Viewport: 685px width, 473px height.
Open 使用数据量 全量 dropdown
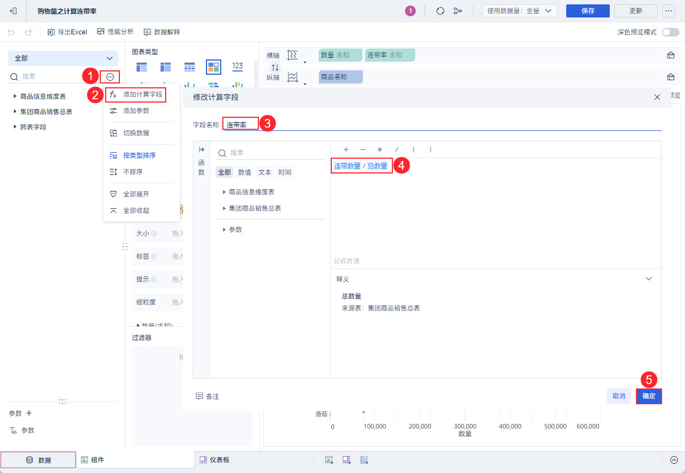pyautogui.click(x=519, y=11)
